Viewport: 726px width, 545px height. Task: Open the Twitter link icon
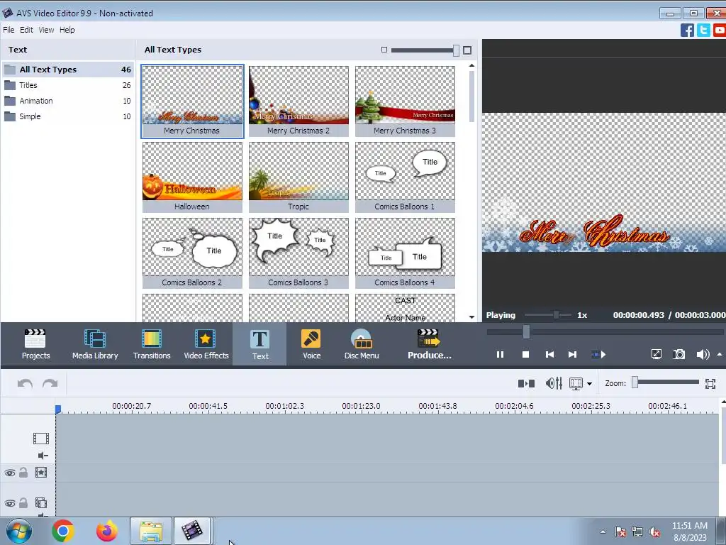tap(703, 30)
